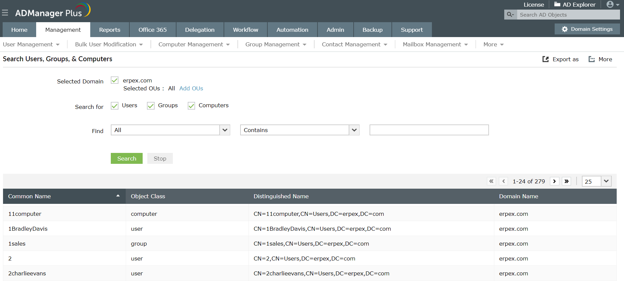Click the Stop button

click(160, 159)
